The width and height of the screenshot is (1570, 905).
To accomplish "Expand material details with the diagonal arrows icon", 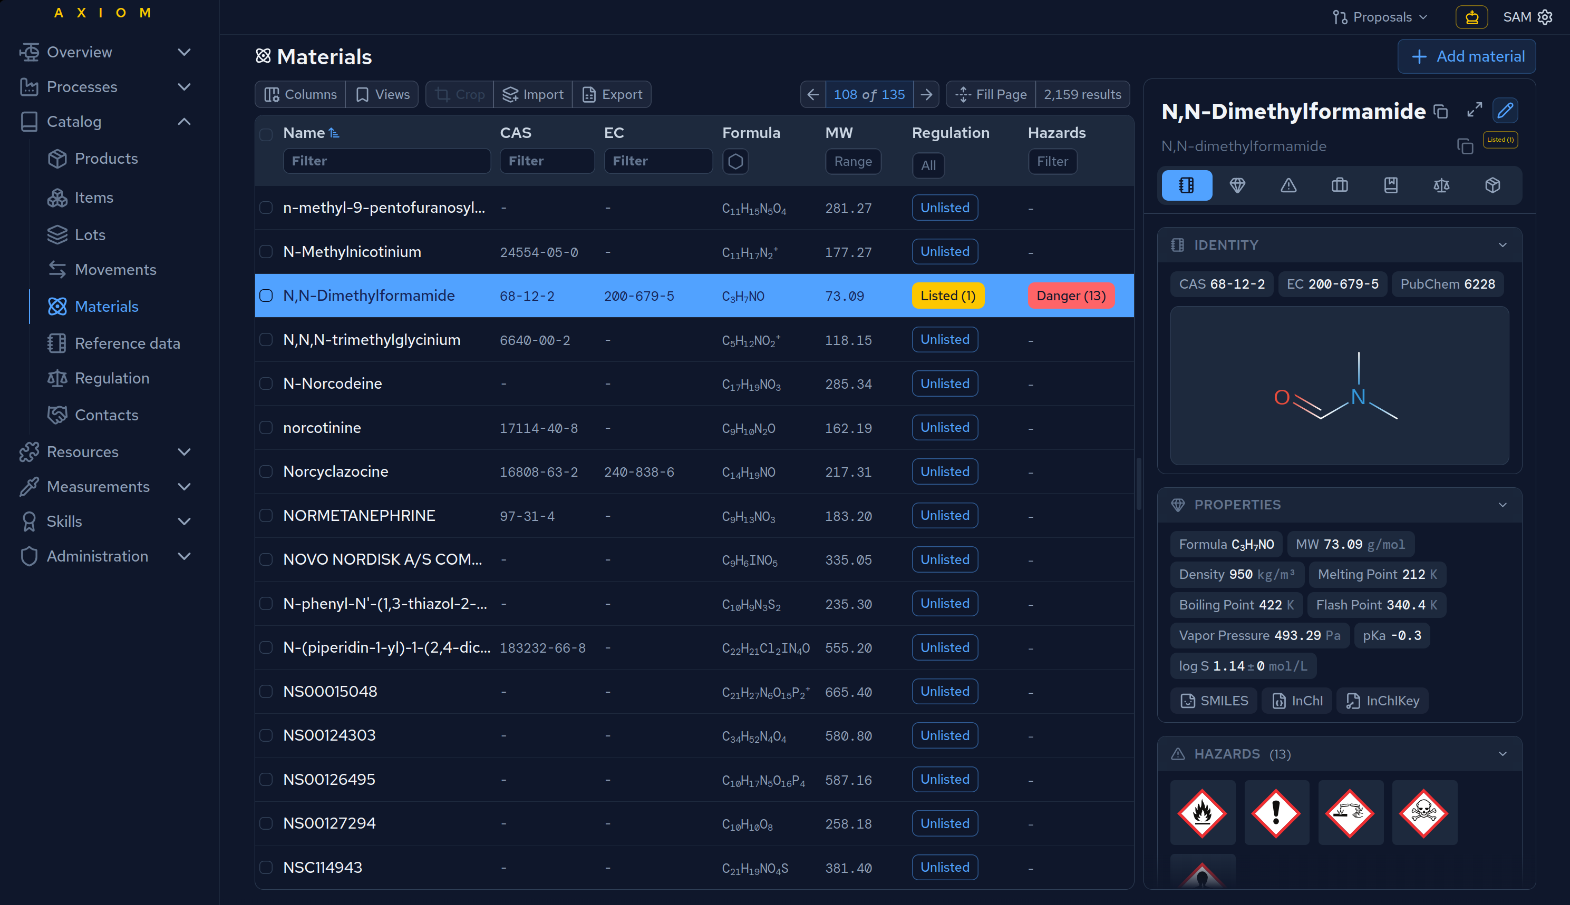I will [x=1474, y=110].
